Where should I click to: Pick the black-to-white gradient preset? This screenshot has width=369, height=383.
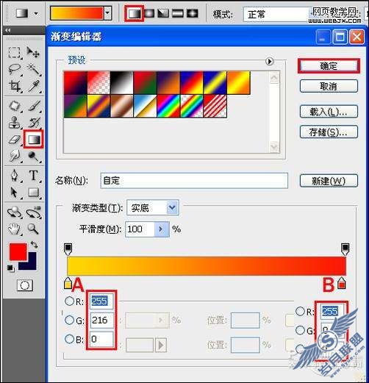pos(122,82)
